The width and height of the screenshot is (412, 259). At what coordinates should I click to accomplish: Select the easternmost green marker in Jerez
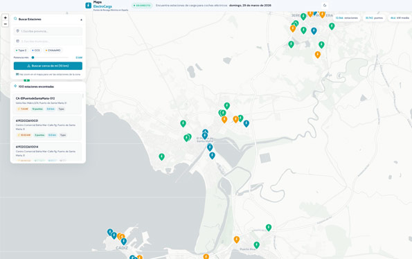(x=332, y=26)
